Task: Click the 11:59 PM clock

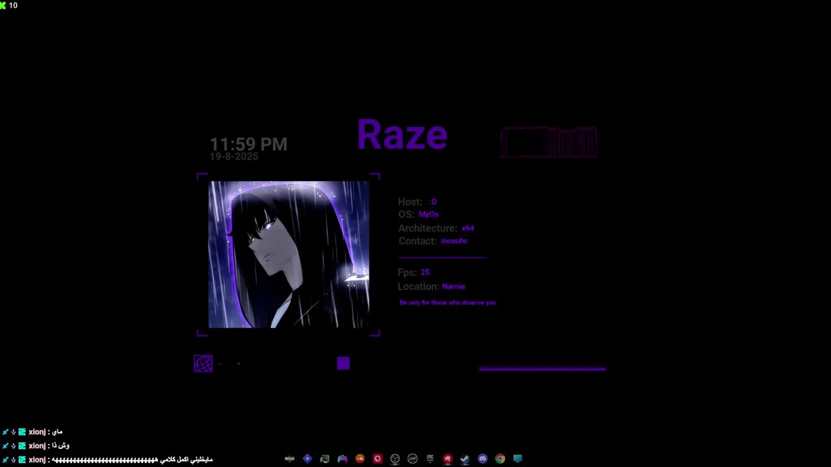Action: [x=248, y=144]
